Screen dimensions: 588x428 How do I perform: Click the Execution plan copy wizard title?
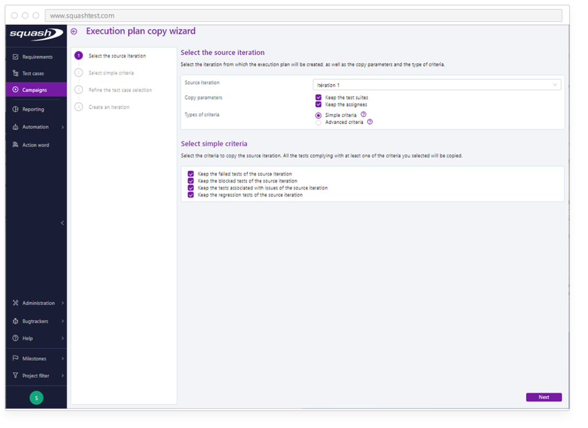[x=141, y=31]
